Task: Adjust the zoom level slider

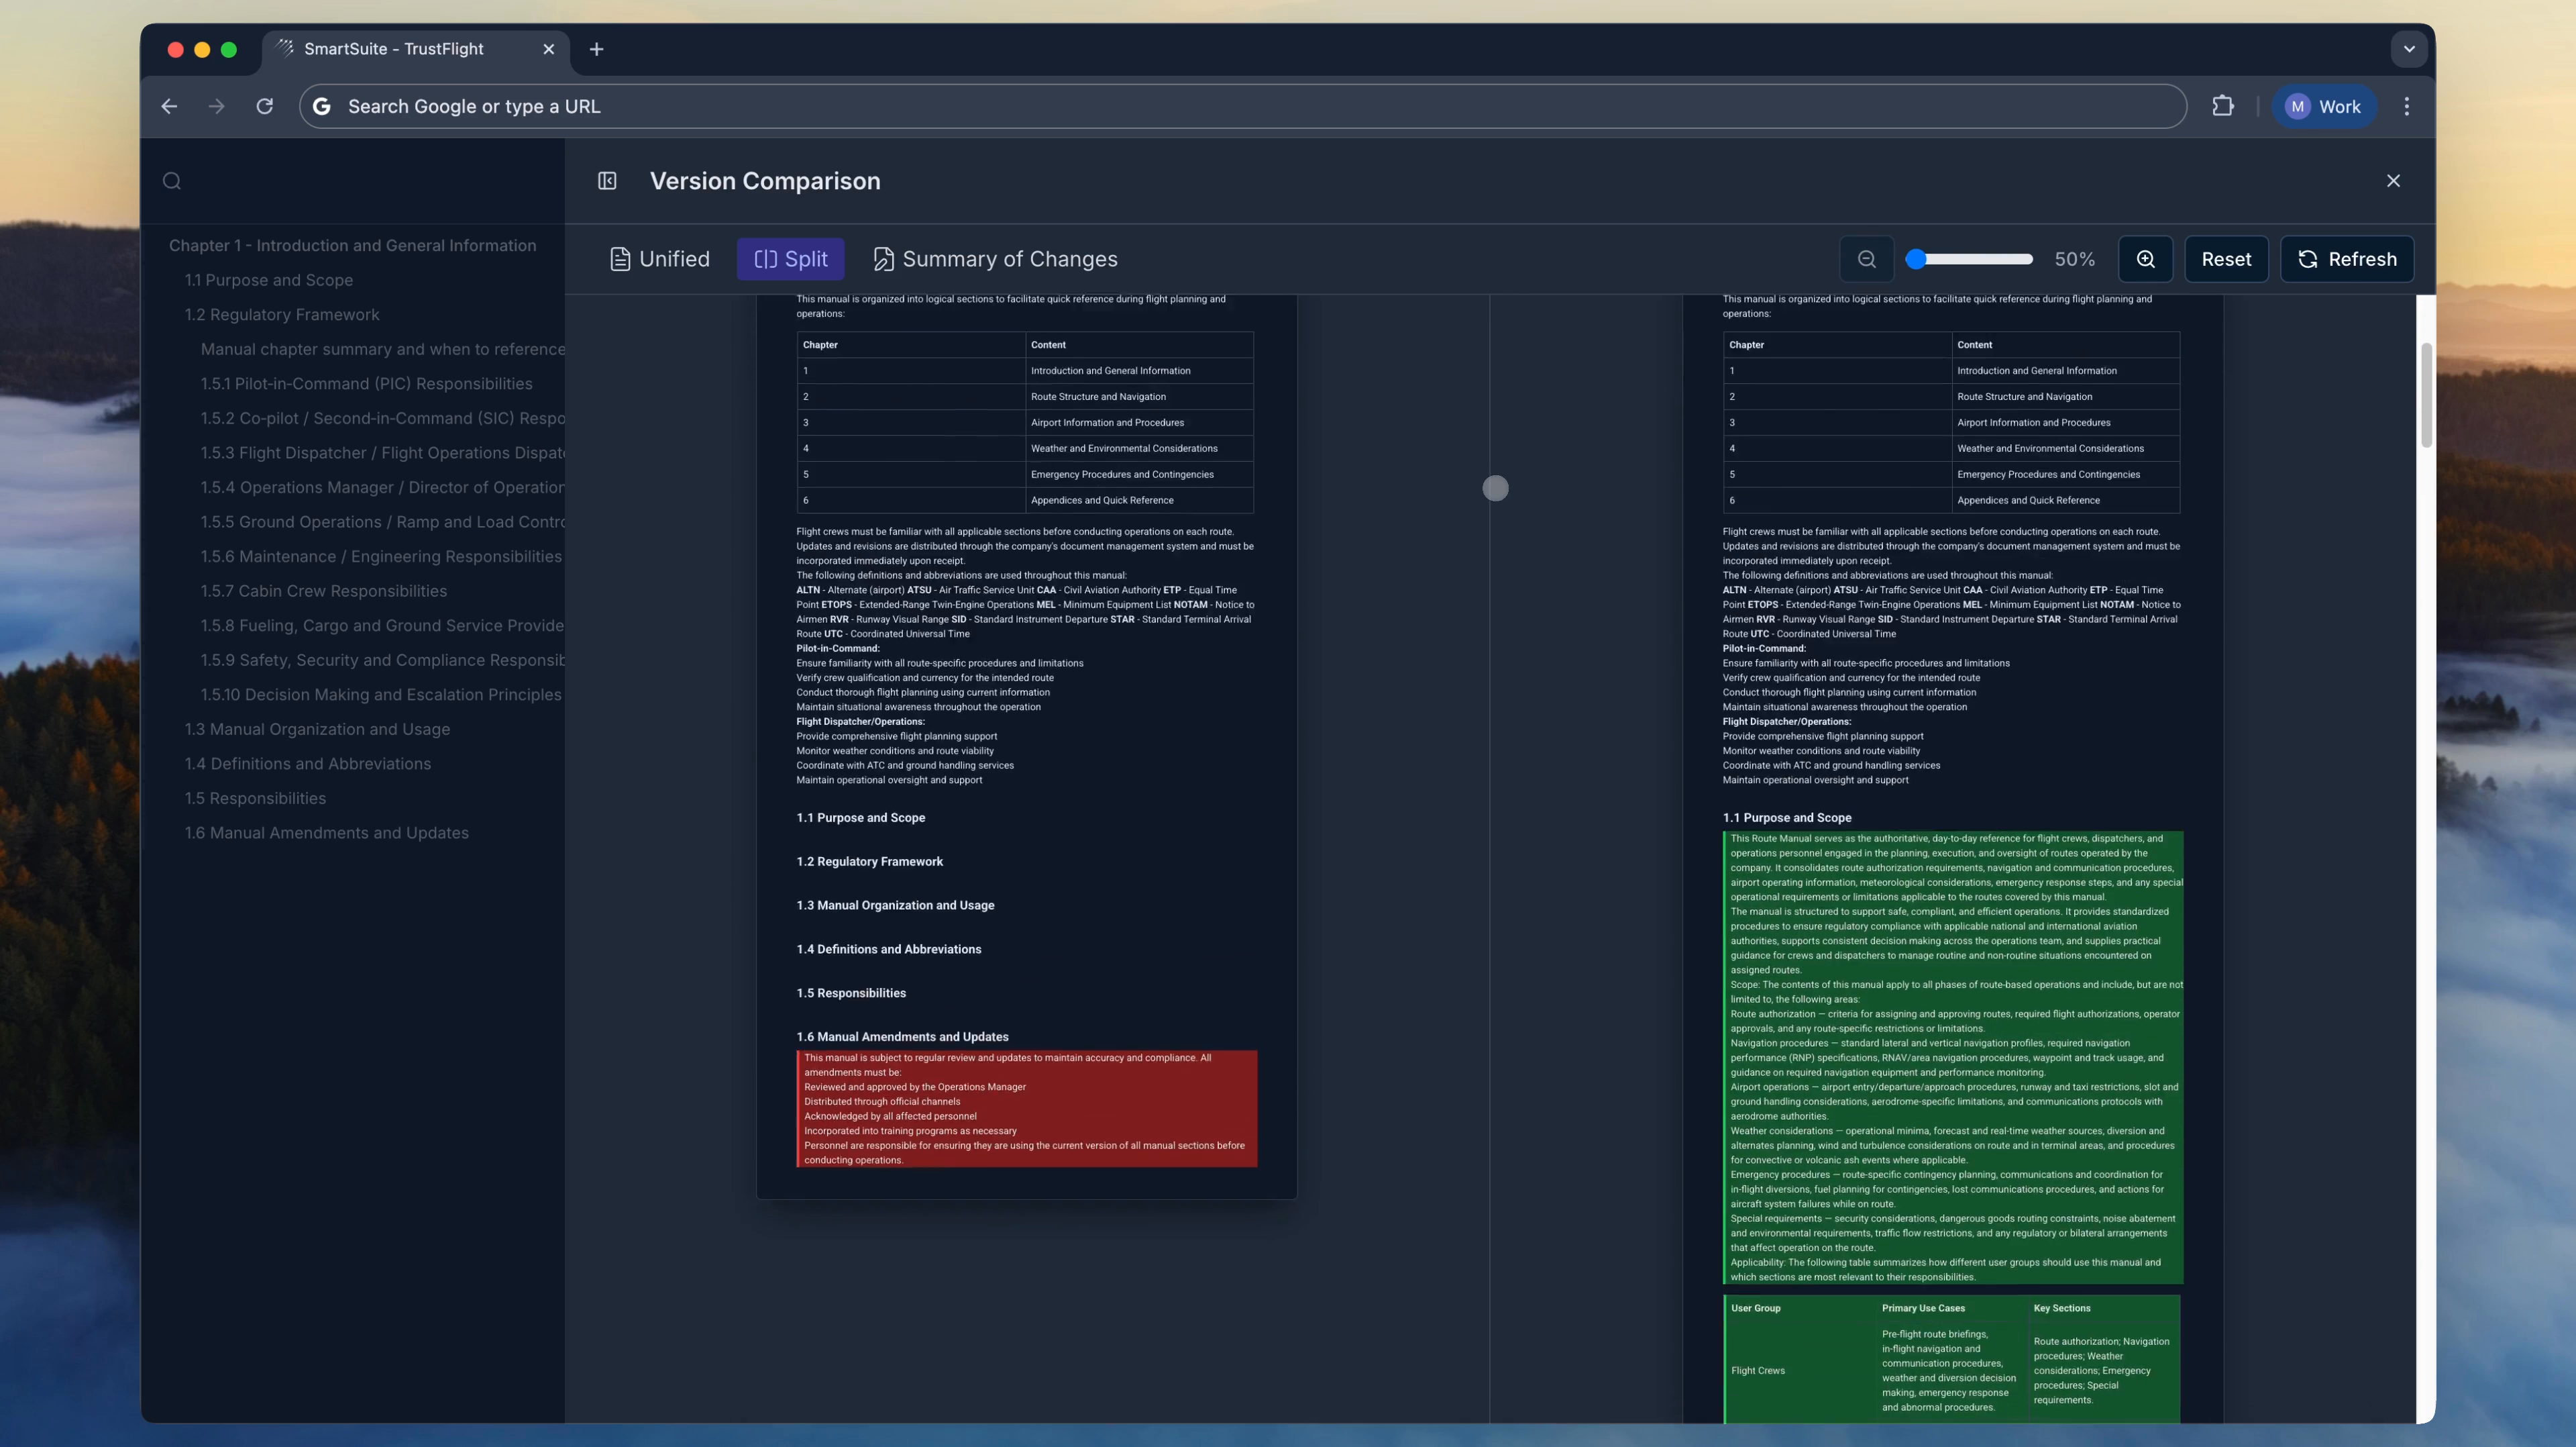Action: [1916, 259]
